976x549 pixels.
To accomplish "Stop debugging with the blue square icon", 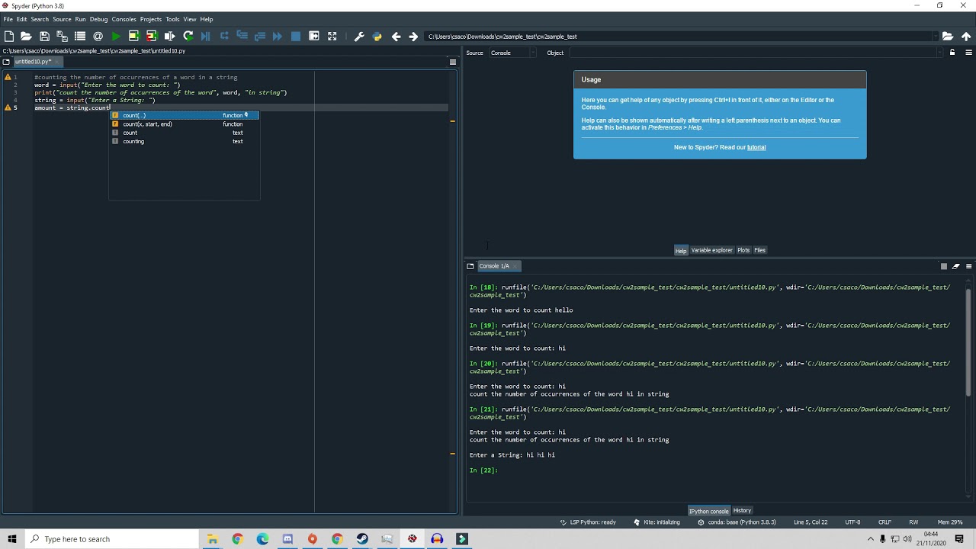I will point(296,36).
